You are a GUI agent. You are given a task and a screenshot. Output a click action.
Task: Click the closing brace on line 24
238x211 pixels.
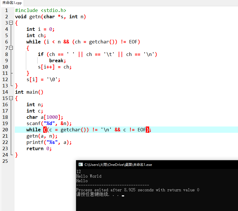pyautogui.click(x=17, y=155)
